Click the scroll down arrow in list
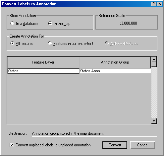 pyautogui.click(x=154, y=121)
